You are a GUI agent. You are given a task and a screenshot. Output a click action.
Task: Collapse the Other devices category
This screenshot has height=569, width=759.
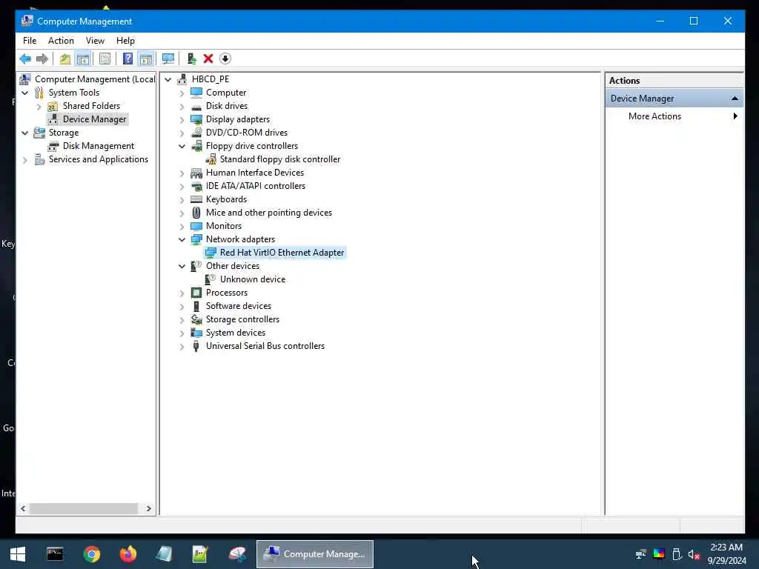pyautogui.click(x=182, y=266)
